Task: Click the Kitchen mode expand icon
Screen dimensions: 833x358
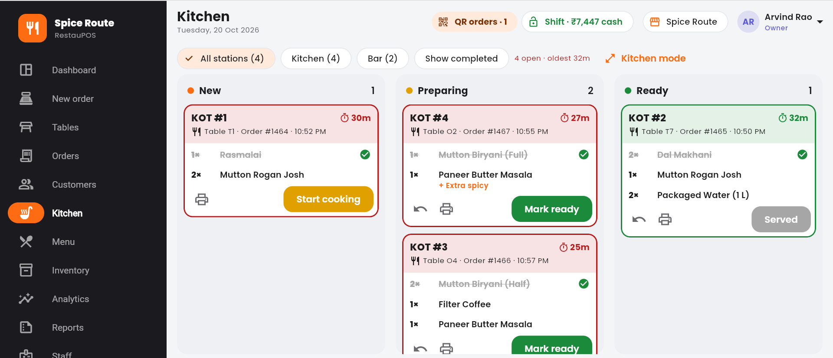Action: (610, 59)
